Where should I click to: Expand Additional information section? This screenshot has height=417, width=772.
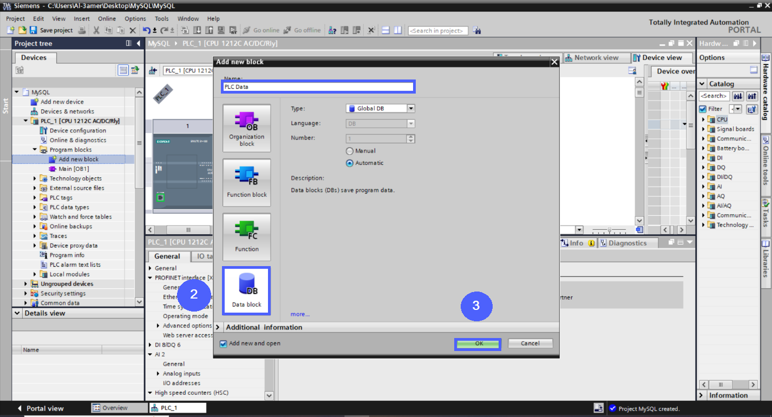(x=218, y=327)
